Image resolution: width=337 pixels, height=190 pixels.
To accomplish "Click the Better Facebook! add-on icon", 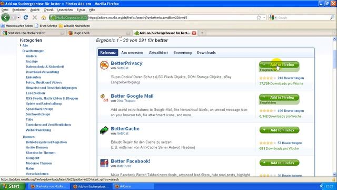I will coord(104,163).
